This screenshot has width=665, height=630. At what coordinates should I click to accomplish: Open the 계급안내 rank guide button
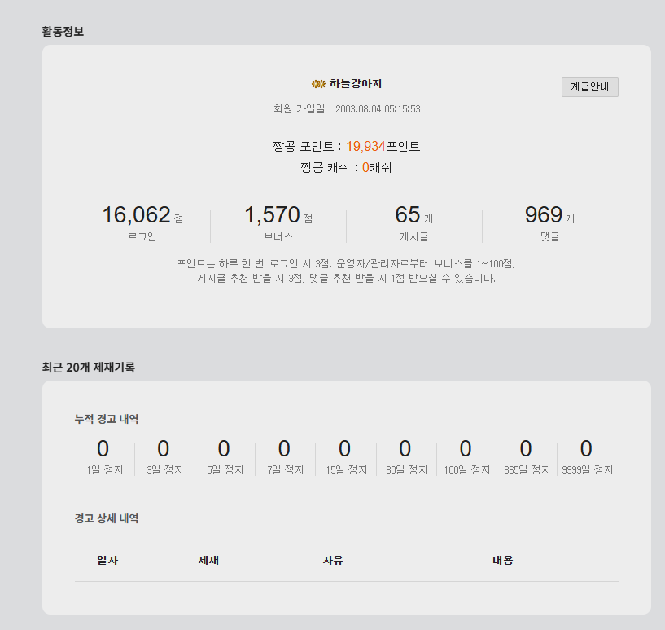tap(589, 87)
